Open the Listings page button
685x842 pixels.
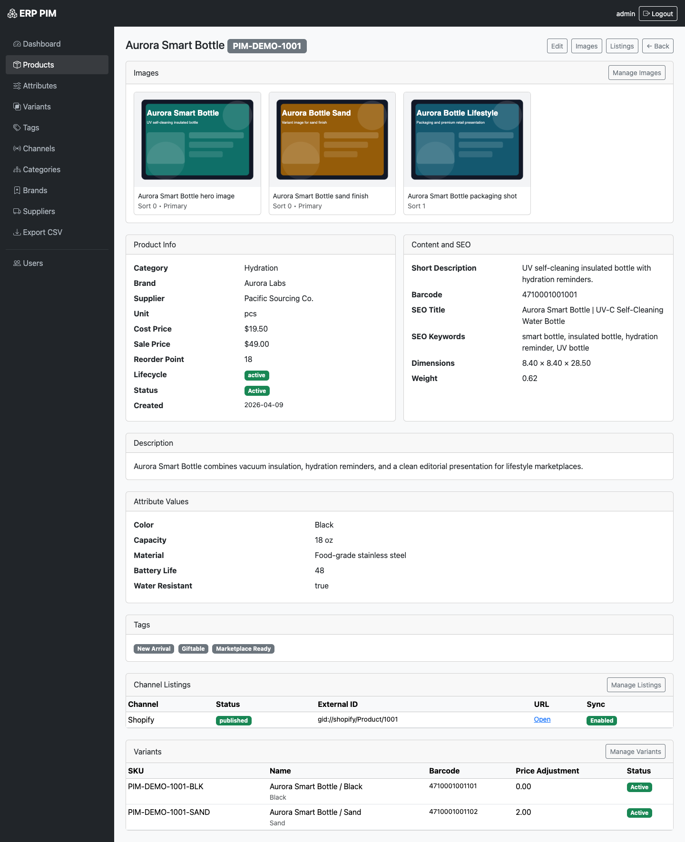click(x=622, y=46)
